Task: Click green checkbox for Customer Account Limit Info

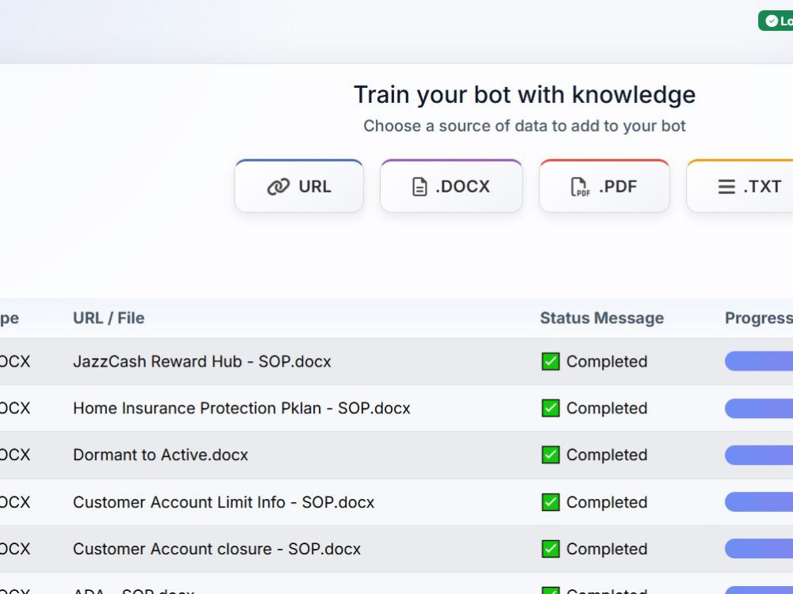Action: point(550,502)
